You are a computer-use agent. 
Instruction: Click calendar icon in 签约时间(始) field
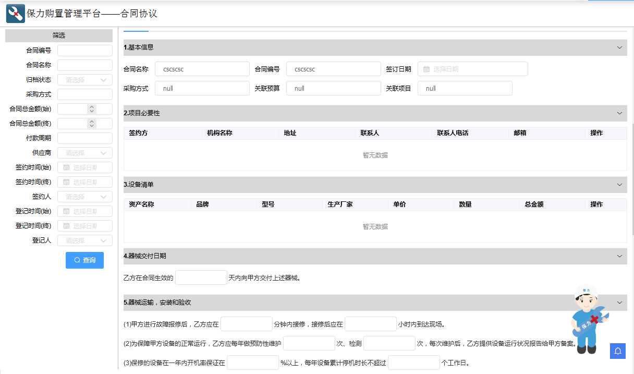point(66,167)
